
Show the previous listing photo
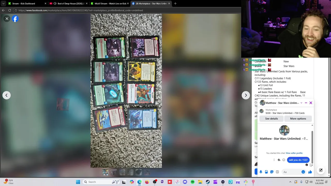point(6,95)
